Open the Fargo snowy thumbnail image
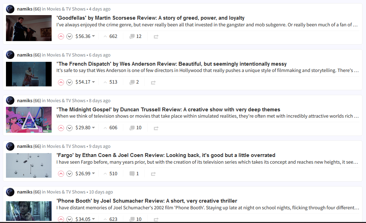The image size is (366, 223). click(x=29, y=165)
